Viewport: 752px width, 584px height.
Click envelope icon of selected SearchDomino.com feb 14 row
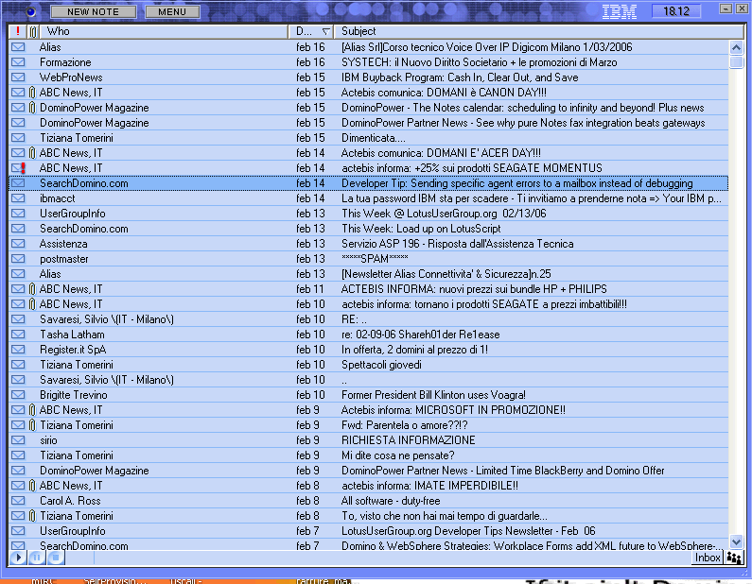coord(18,183)
